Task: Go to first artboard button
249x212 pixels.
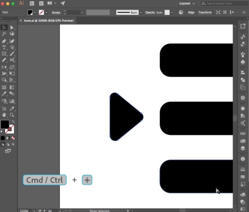Action: 40,211
